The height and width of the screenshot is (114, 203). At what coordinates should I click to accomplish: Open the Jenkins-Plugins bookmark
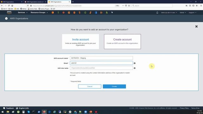44,9
